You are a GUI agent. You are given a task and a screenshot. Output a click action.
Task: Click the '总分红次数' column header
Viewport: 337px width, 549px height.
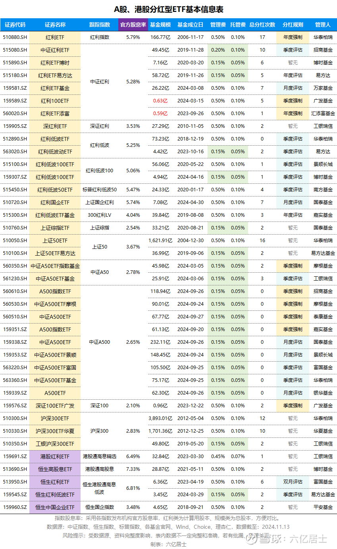[262, 25]
